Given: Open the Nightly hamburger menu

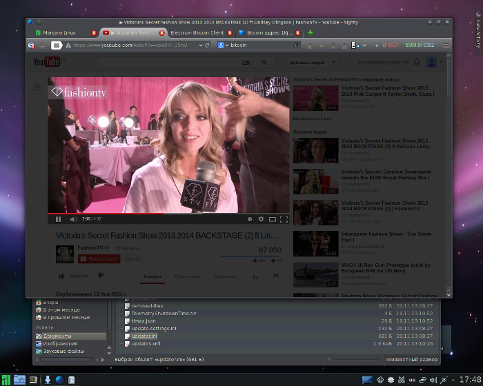Looking at the screenshot, I should coord(446,45).
